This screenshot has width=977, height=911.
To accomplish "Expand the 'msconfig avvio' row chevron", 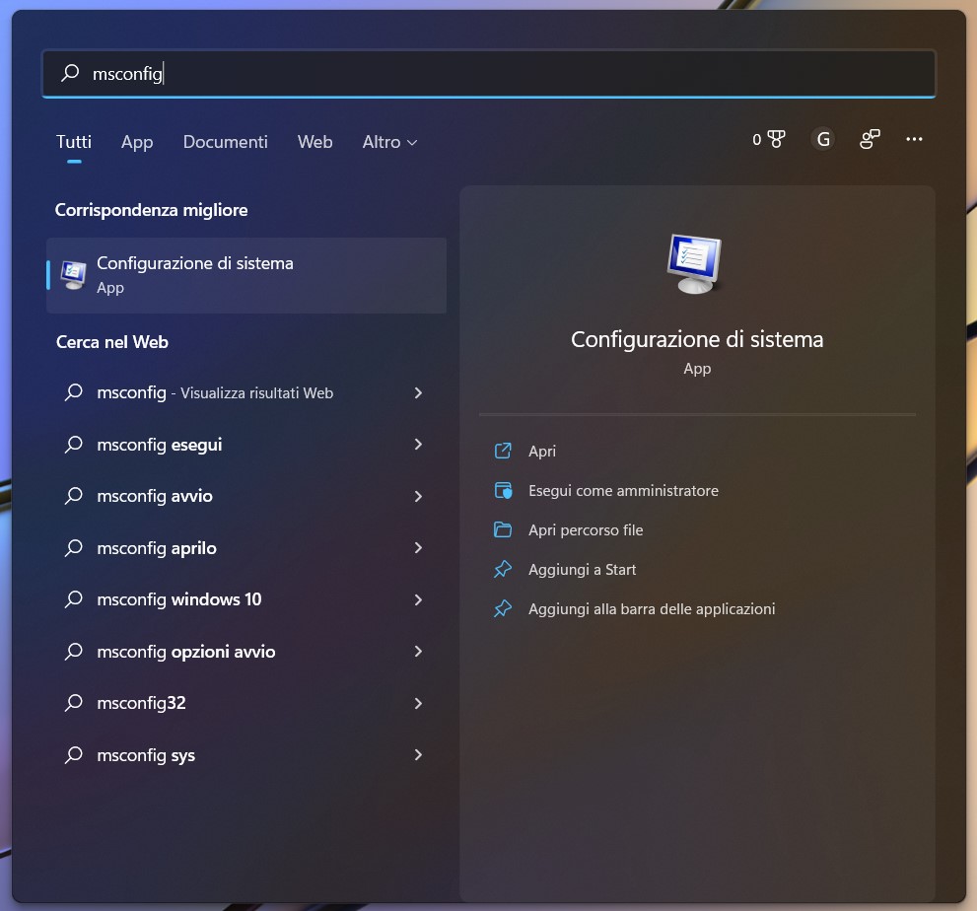I will click(x=418, y=496).
